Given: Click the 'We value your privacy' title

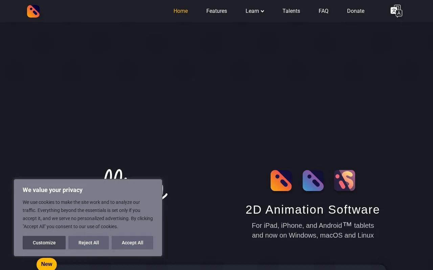Looking at the screenshot, I should click(52, 190).
